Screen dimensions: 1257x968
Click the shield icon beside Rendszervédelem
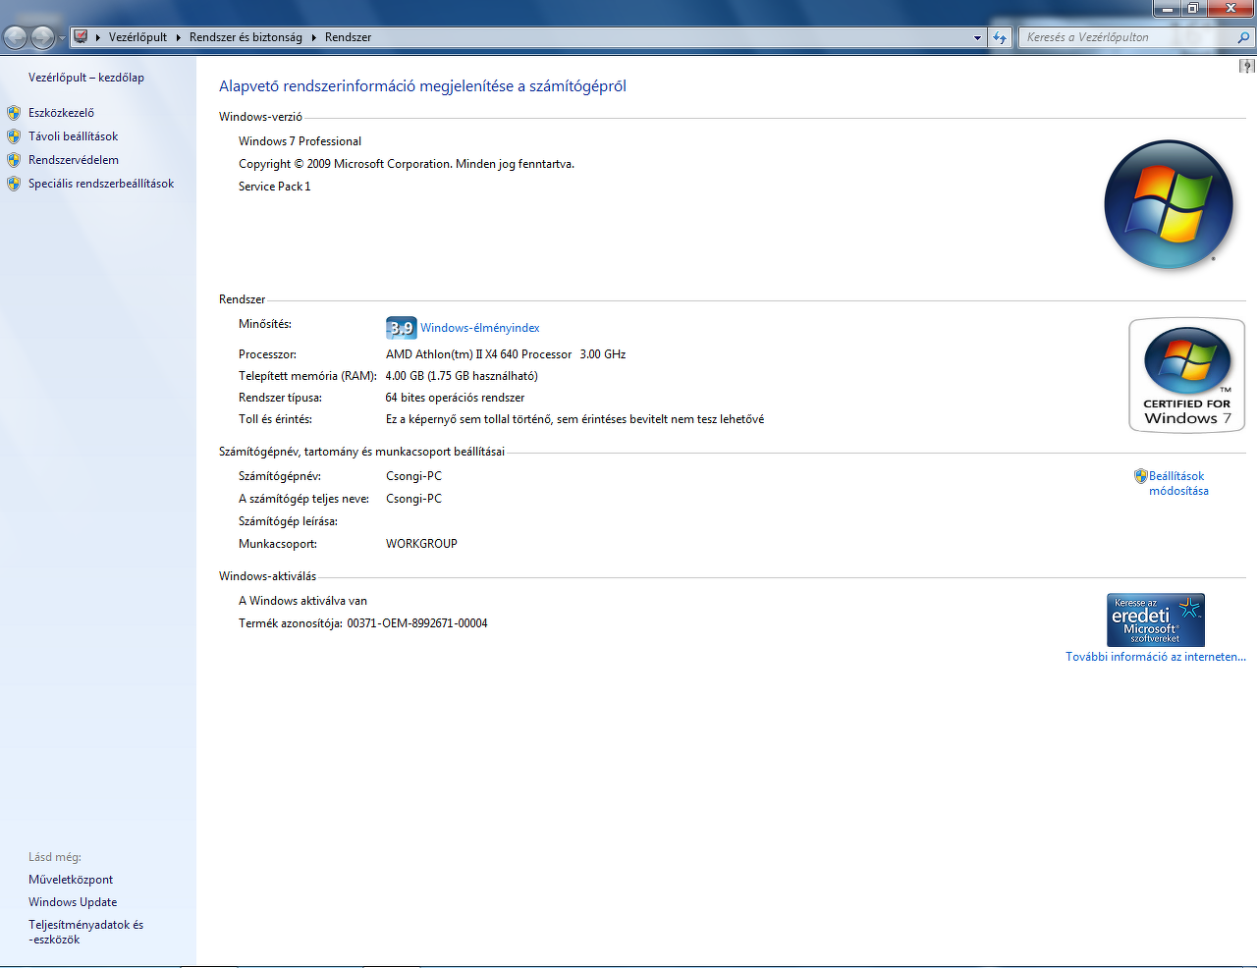(14, 160)
